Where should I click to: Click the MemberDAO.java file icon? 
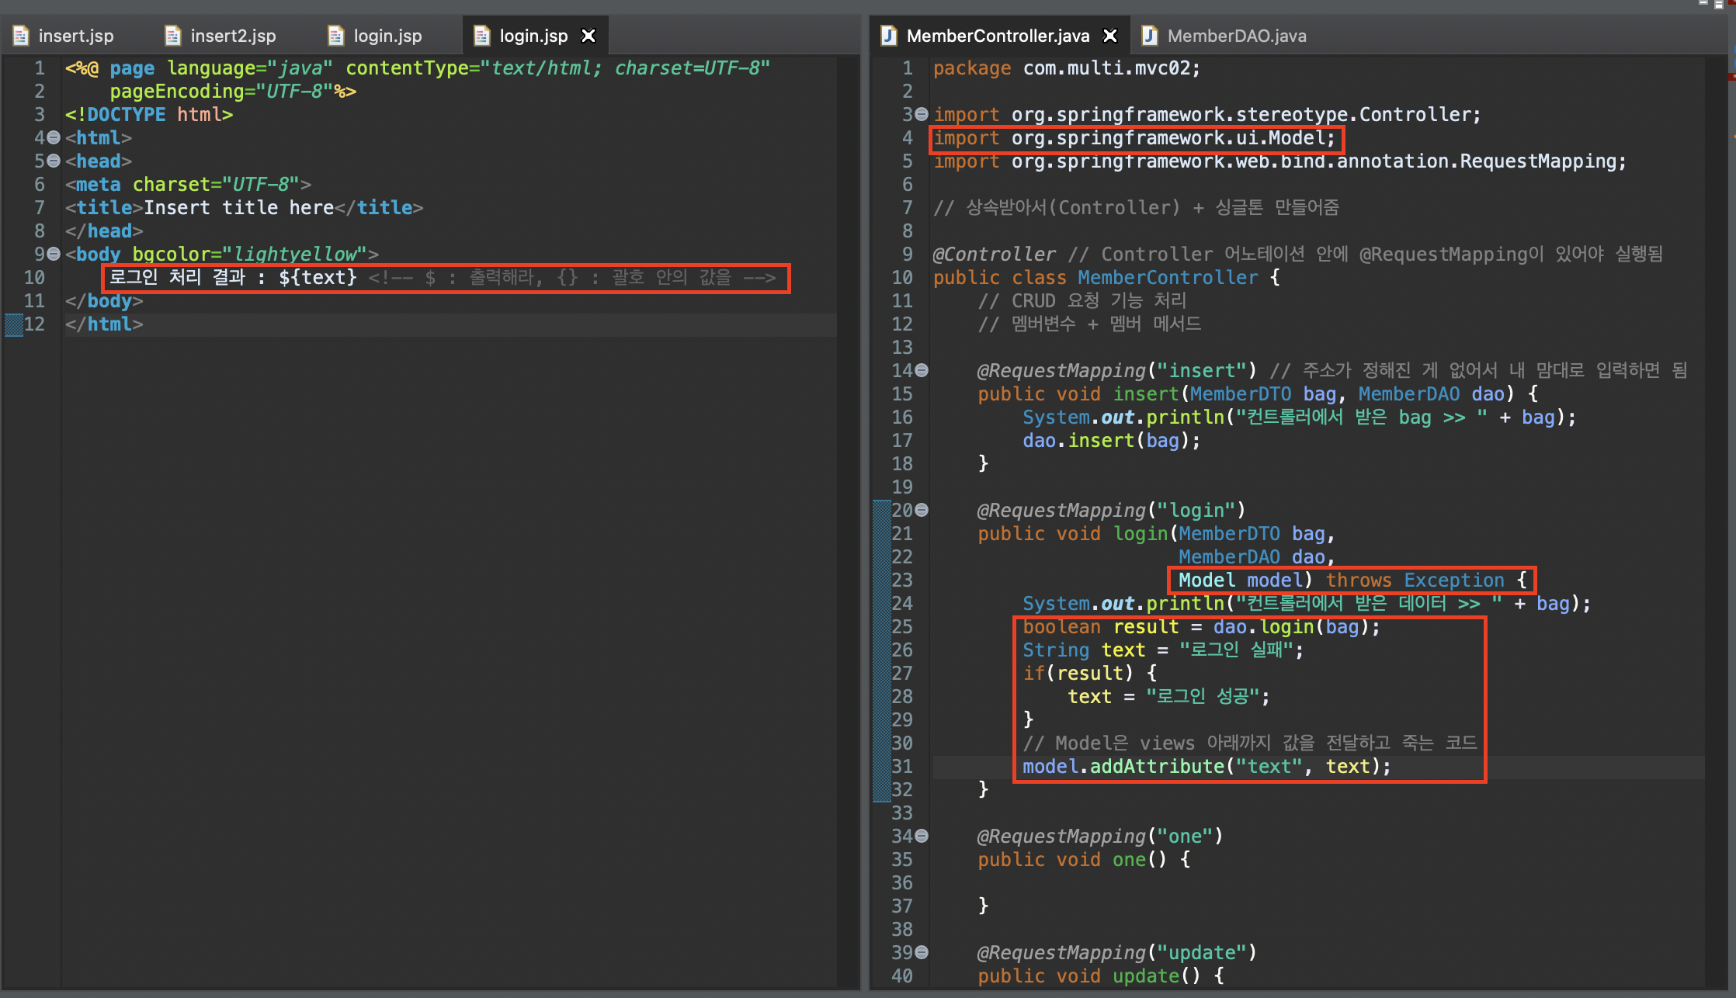(x=1150, y=36)
